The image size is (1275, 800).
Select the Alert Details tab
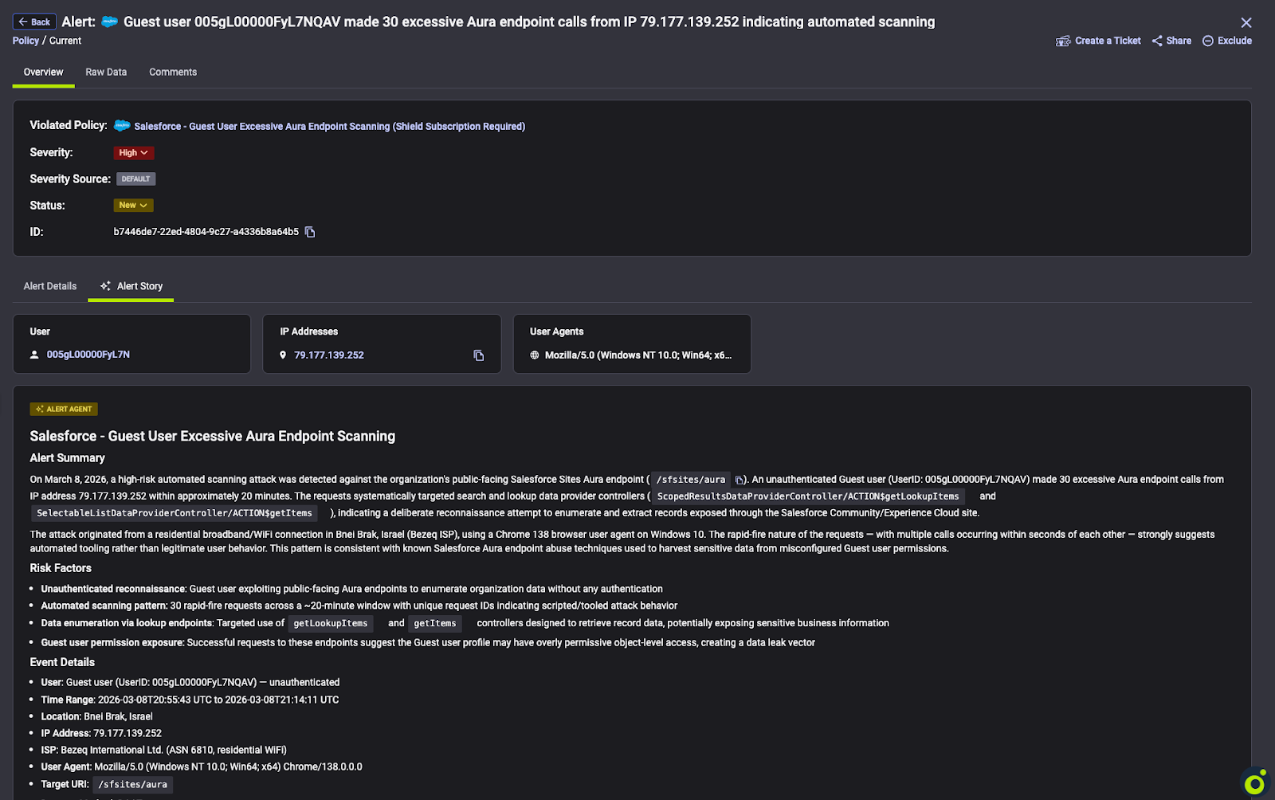[50, 286]
